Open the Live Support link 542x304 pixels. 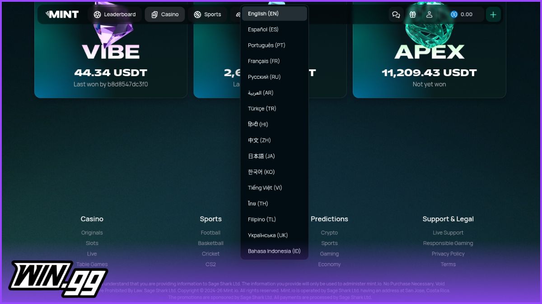click(x=448, y=233)
